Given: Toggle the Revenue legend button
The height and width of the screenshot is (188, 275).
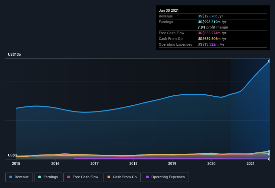Looking at the screenshot, I should click(x=19, y=177).
